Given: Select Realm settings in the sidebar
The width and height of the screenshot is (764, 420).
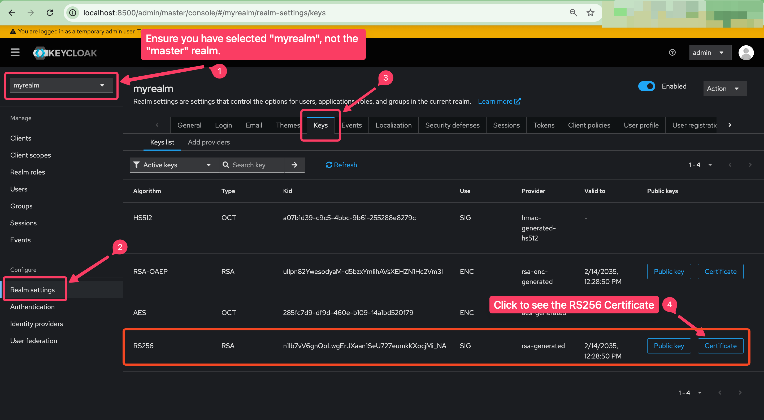Looking at the screenshot, I should pos(32,290).
